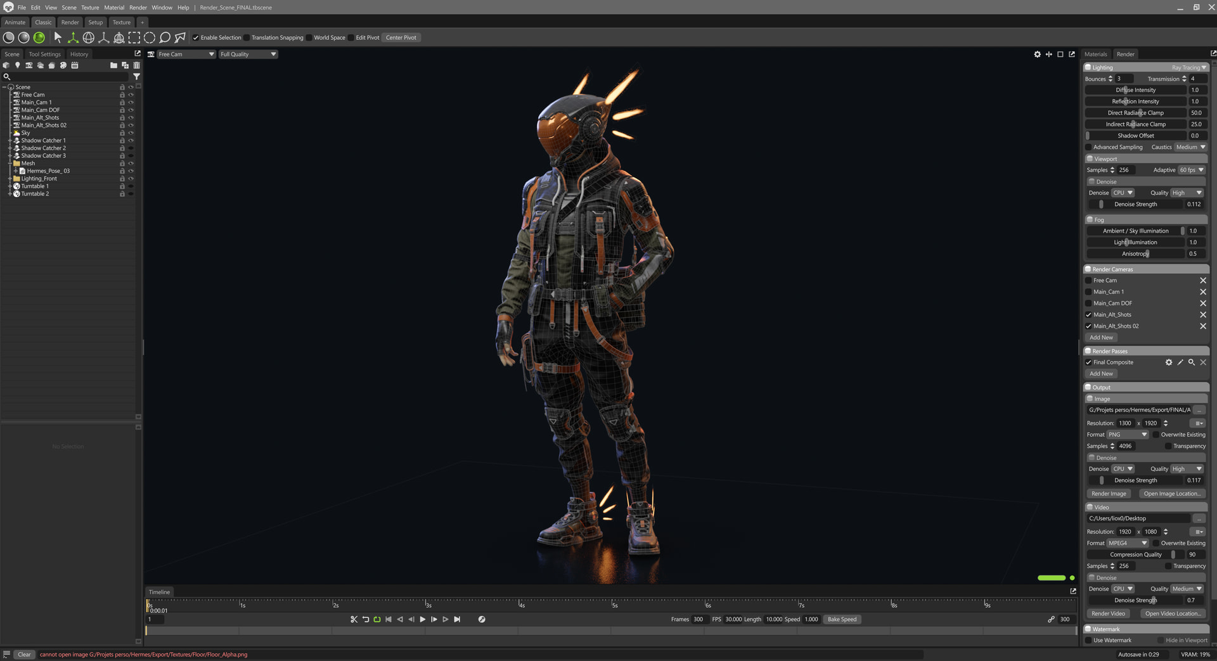The image size is (1217, 661).
Task: Enable the Translation Snapping checkbox
Action: pyautogui.click(x=247, y=38)
